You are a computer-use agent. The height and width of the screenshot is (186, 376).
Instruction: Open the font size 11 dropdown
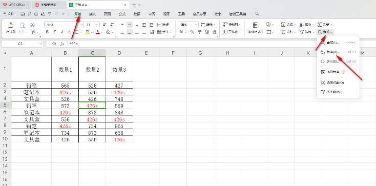tap(92, 25)
